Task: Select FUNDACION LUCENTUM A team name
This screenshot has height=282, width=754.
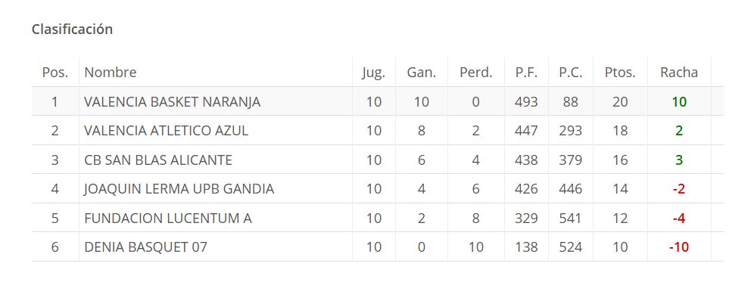Action: point(168,218)
